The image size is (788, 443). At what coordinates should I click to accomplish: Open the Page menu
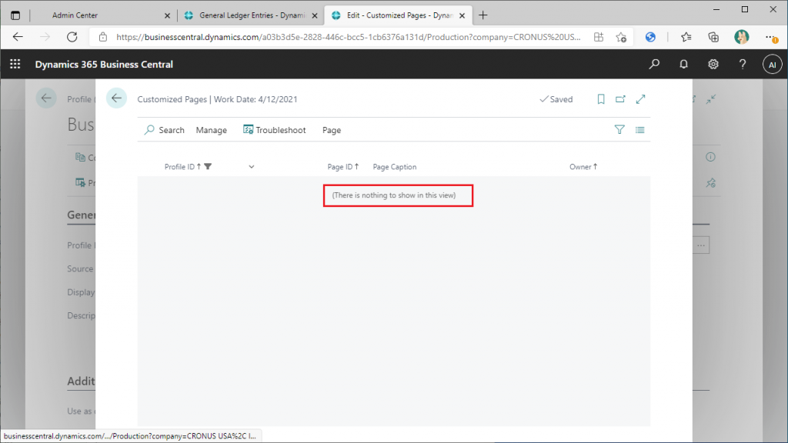[x=332, y=131]
